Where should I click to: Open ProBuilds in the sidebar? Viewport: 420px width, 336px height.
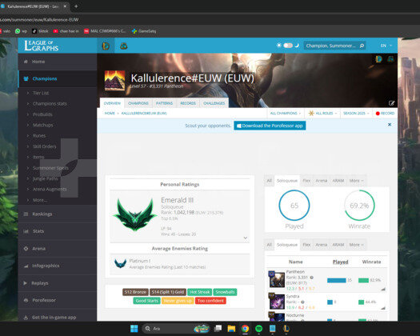tap(42, 114)
